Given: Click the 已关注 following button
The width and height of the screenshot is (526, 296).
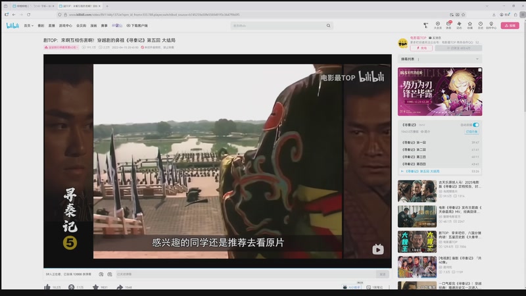Looking at the screenshot, I should 458,48.
